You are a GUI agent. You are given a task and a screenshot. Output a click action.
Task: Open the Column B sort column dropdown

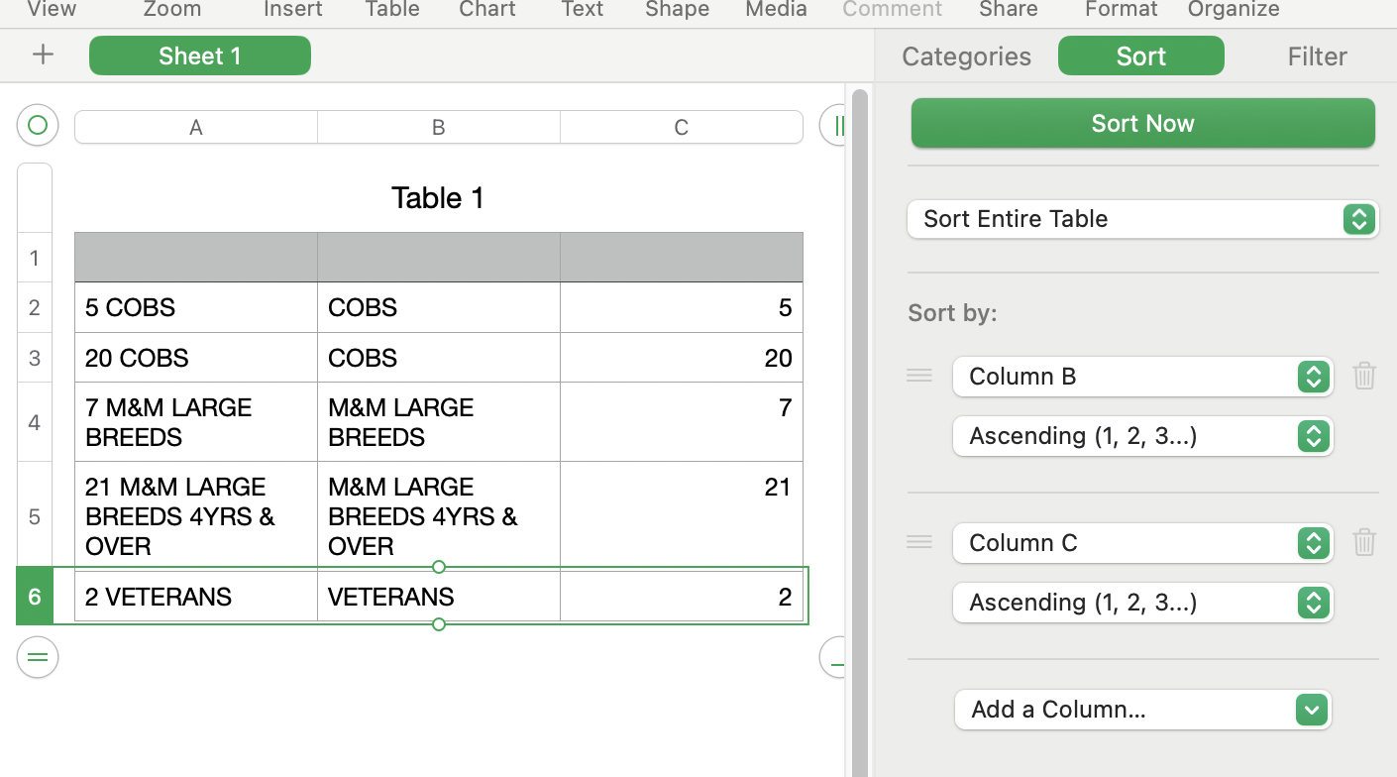[x=1142, y=377]
